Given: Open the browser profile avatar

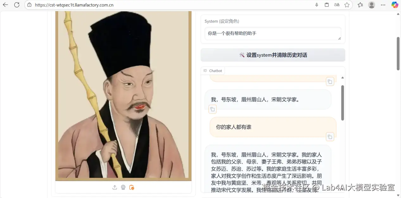Looking at the screenshot, I should coord(372,5).
